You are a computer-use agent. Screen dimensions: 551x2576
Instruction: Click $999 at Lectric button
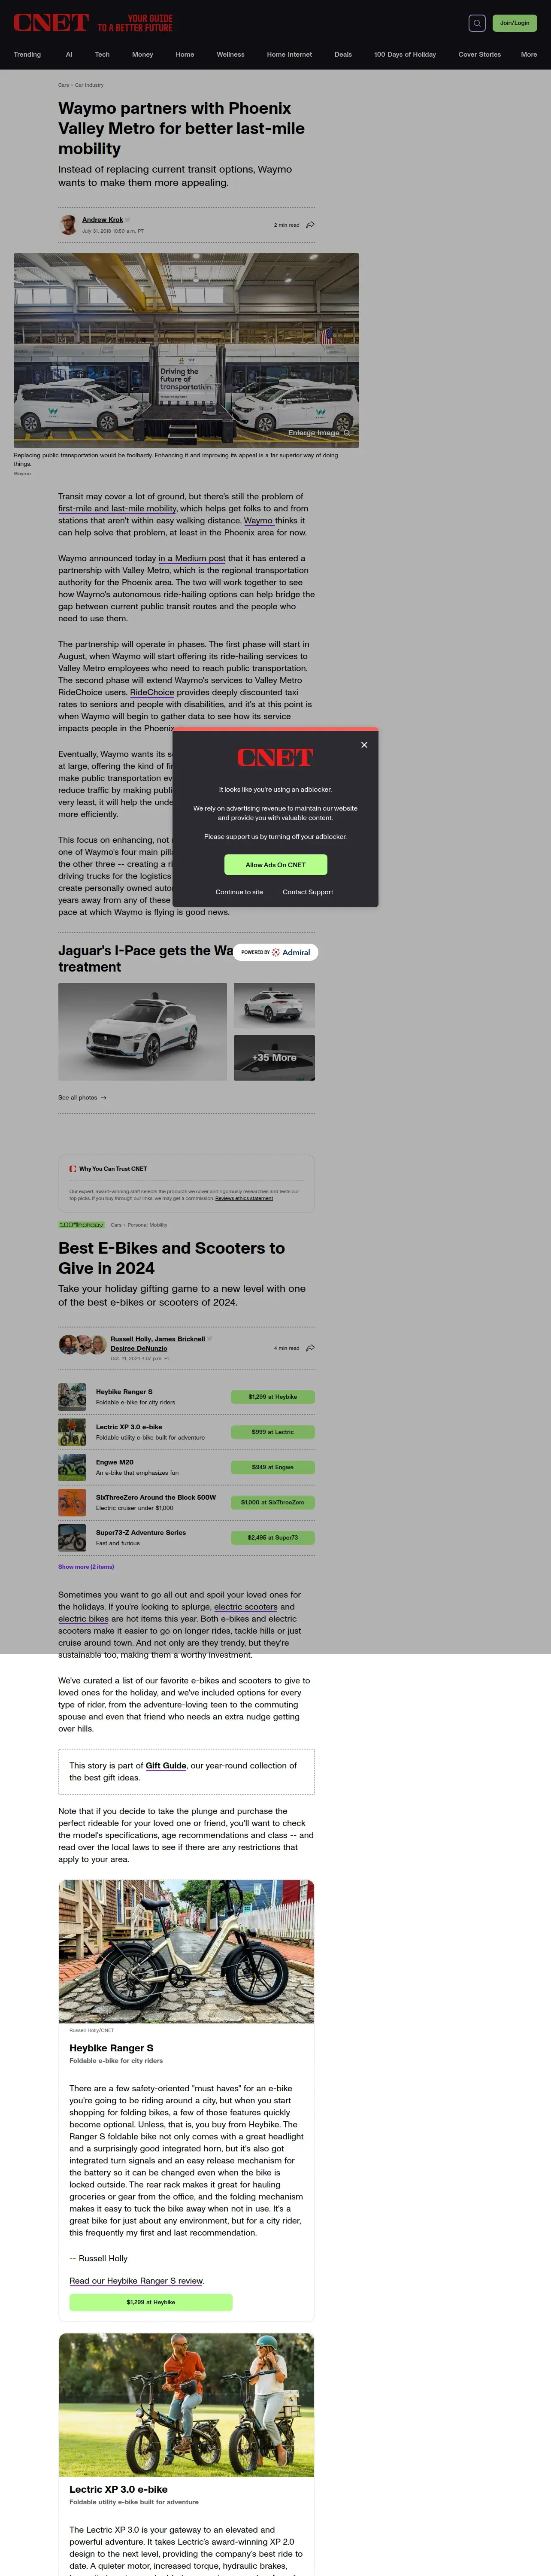coord(273,1432)
